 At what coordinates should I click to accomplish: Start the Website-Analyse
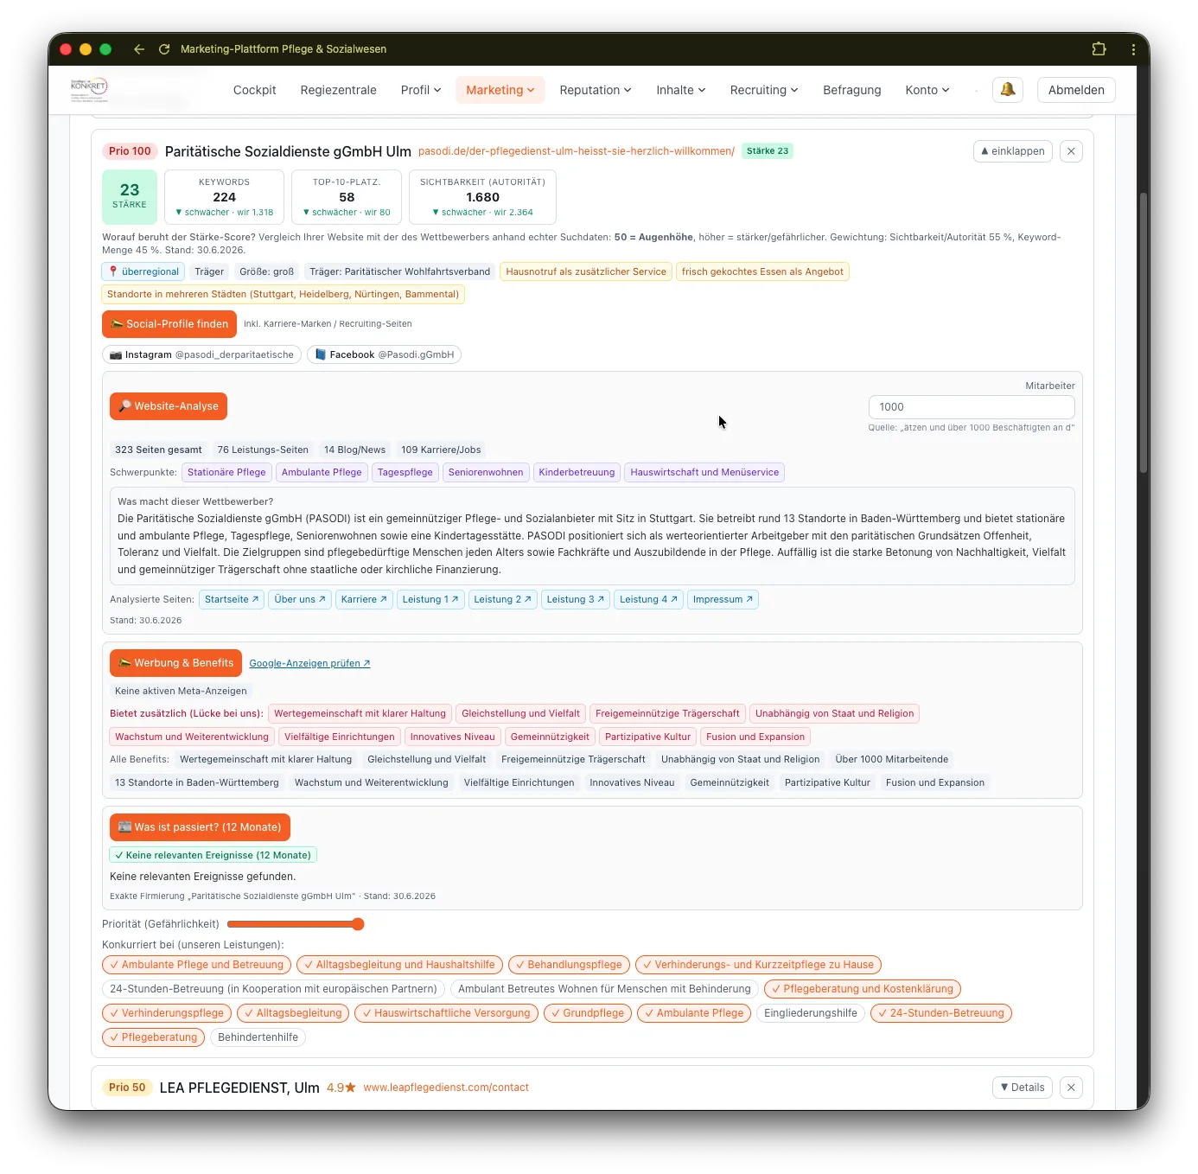point(169,406)
